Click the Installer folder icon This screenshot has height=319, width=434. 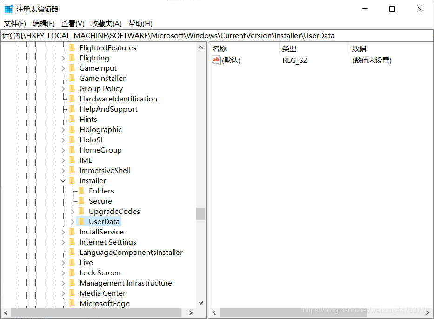pos(72,181)
